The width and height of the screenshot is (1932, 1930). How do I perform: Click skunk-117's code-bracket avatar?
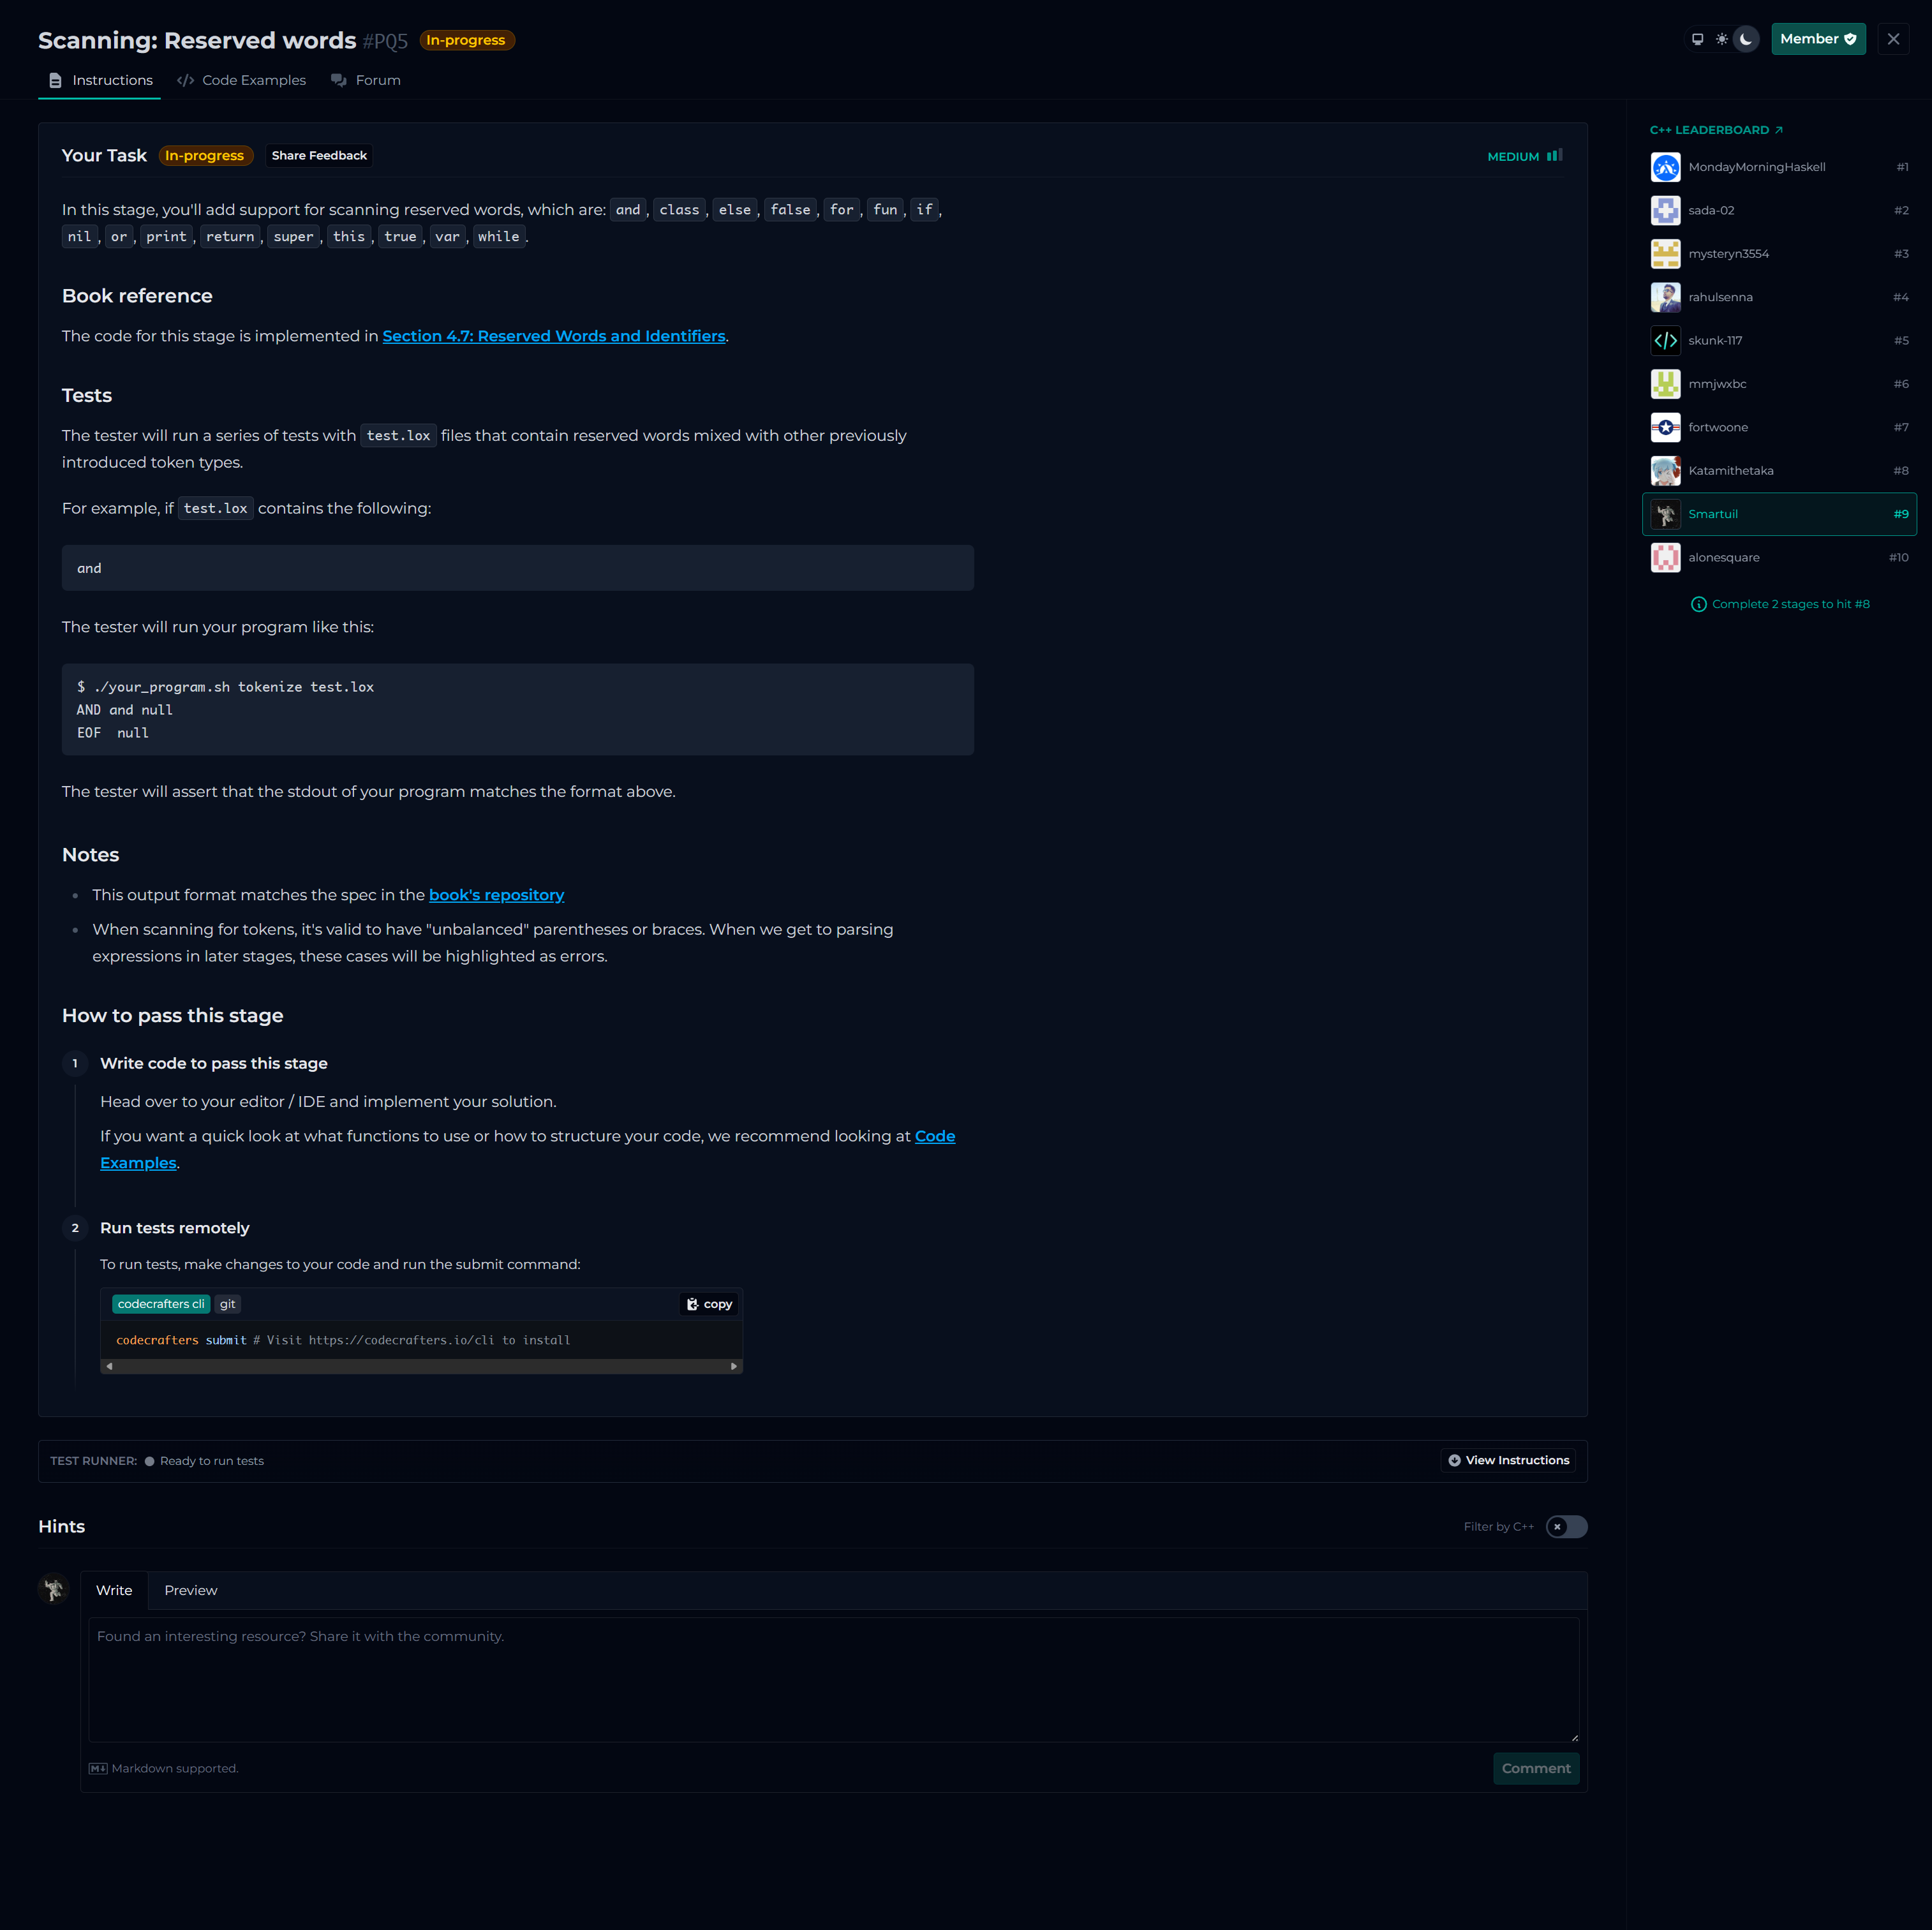(x=1665, y=341)
